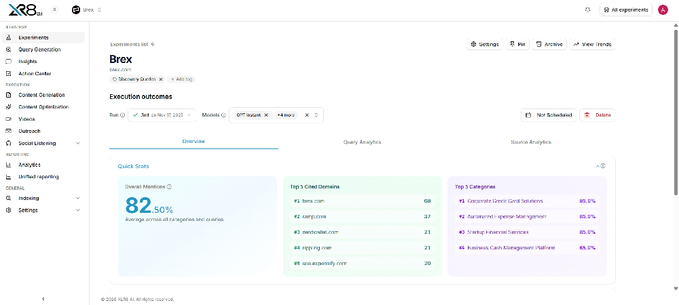
Task: Click Startup Financial Services category
Action: pyautogui.click(x=527, y=232)
